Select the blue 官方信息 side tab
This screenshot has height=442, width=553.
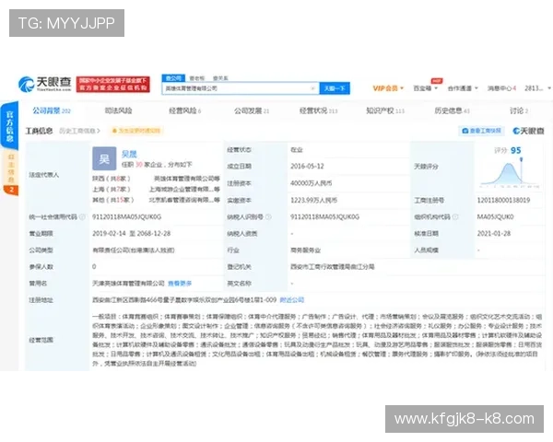[9, 125]
